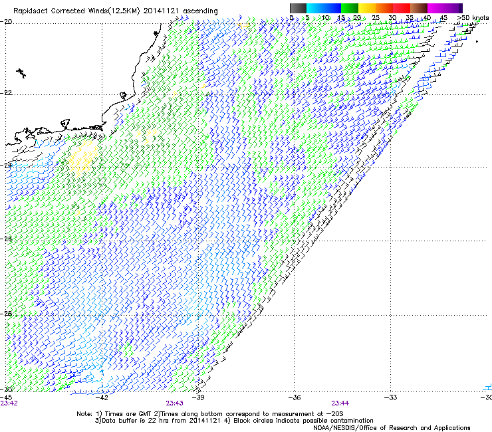The image size is (492, 432).
Task: Click the note 'Data buffer is 22 hrs'
Action: 138,421
